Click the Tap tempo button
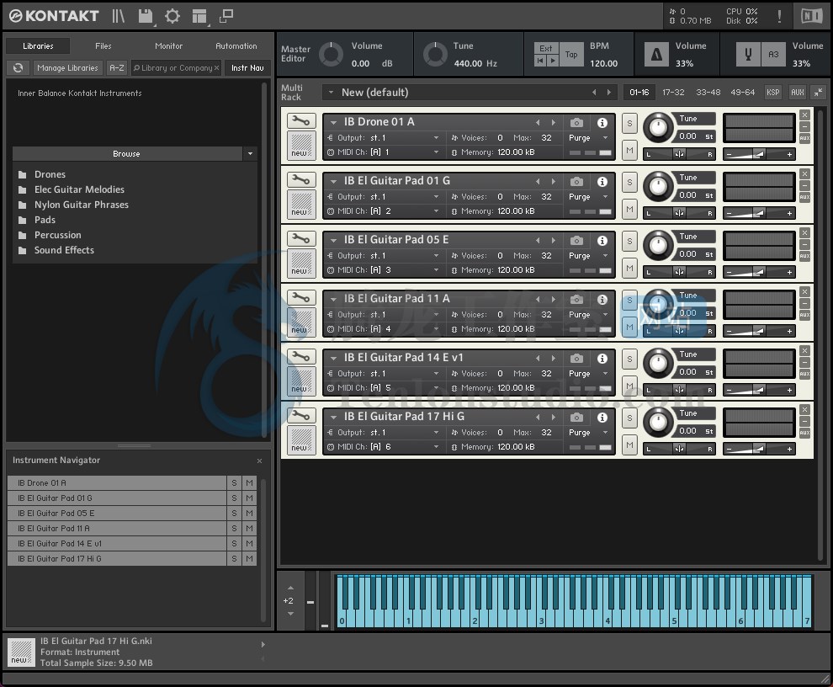833x687 pixels. [571, 54]
